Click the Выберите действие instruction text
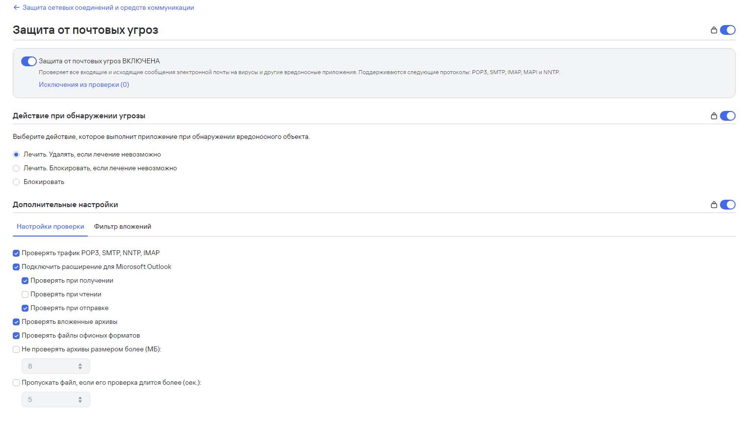744x424 pixels. [161, 137]
